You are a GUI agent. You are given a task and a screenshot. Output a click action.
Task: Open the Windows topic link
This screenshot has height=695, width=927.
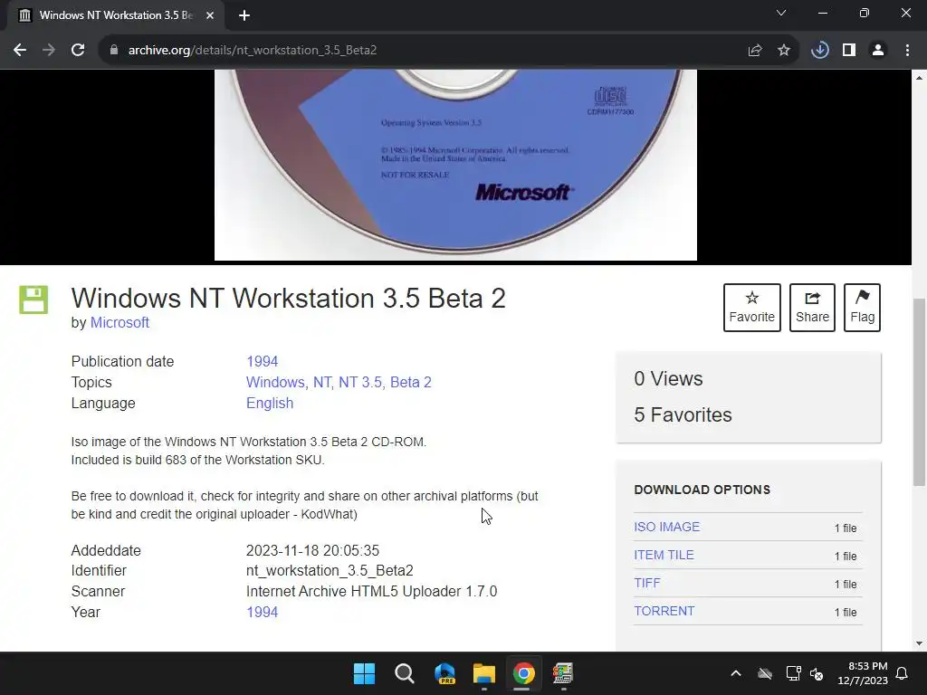coord(275,383)
